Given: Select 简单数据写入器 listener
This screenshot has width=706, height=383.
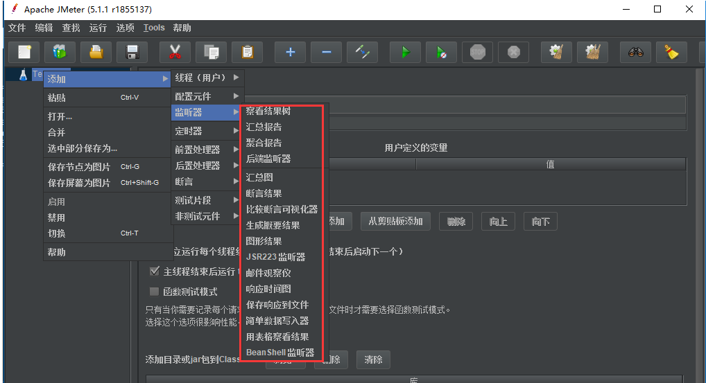Looking at the screenshot, I should click(x=282, y=321).
